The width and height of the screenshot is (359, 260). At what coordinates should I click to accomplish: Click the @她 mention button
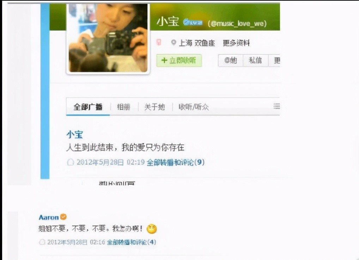(231, 60)
